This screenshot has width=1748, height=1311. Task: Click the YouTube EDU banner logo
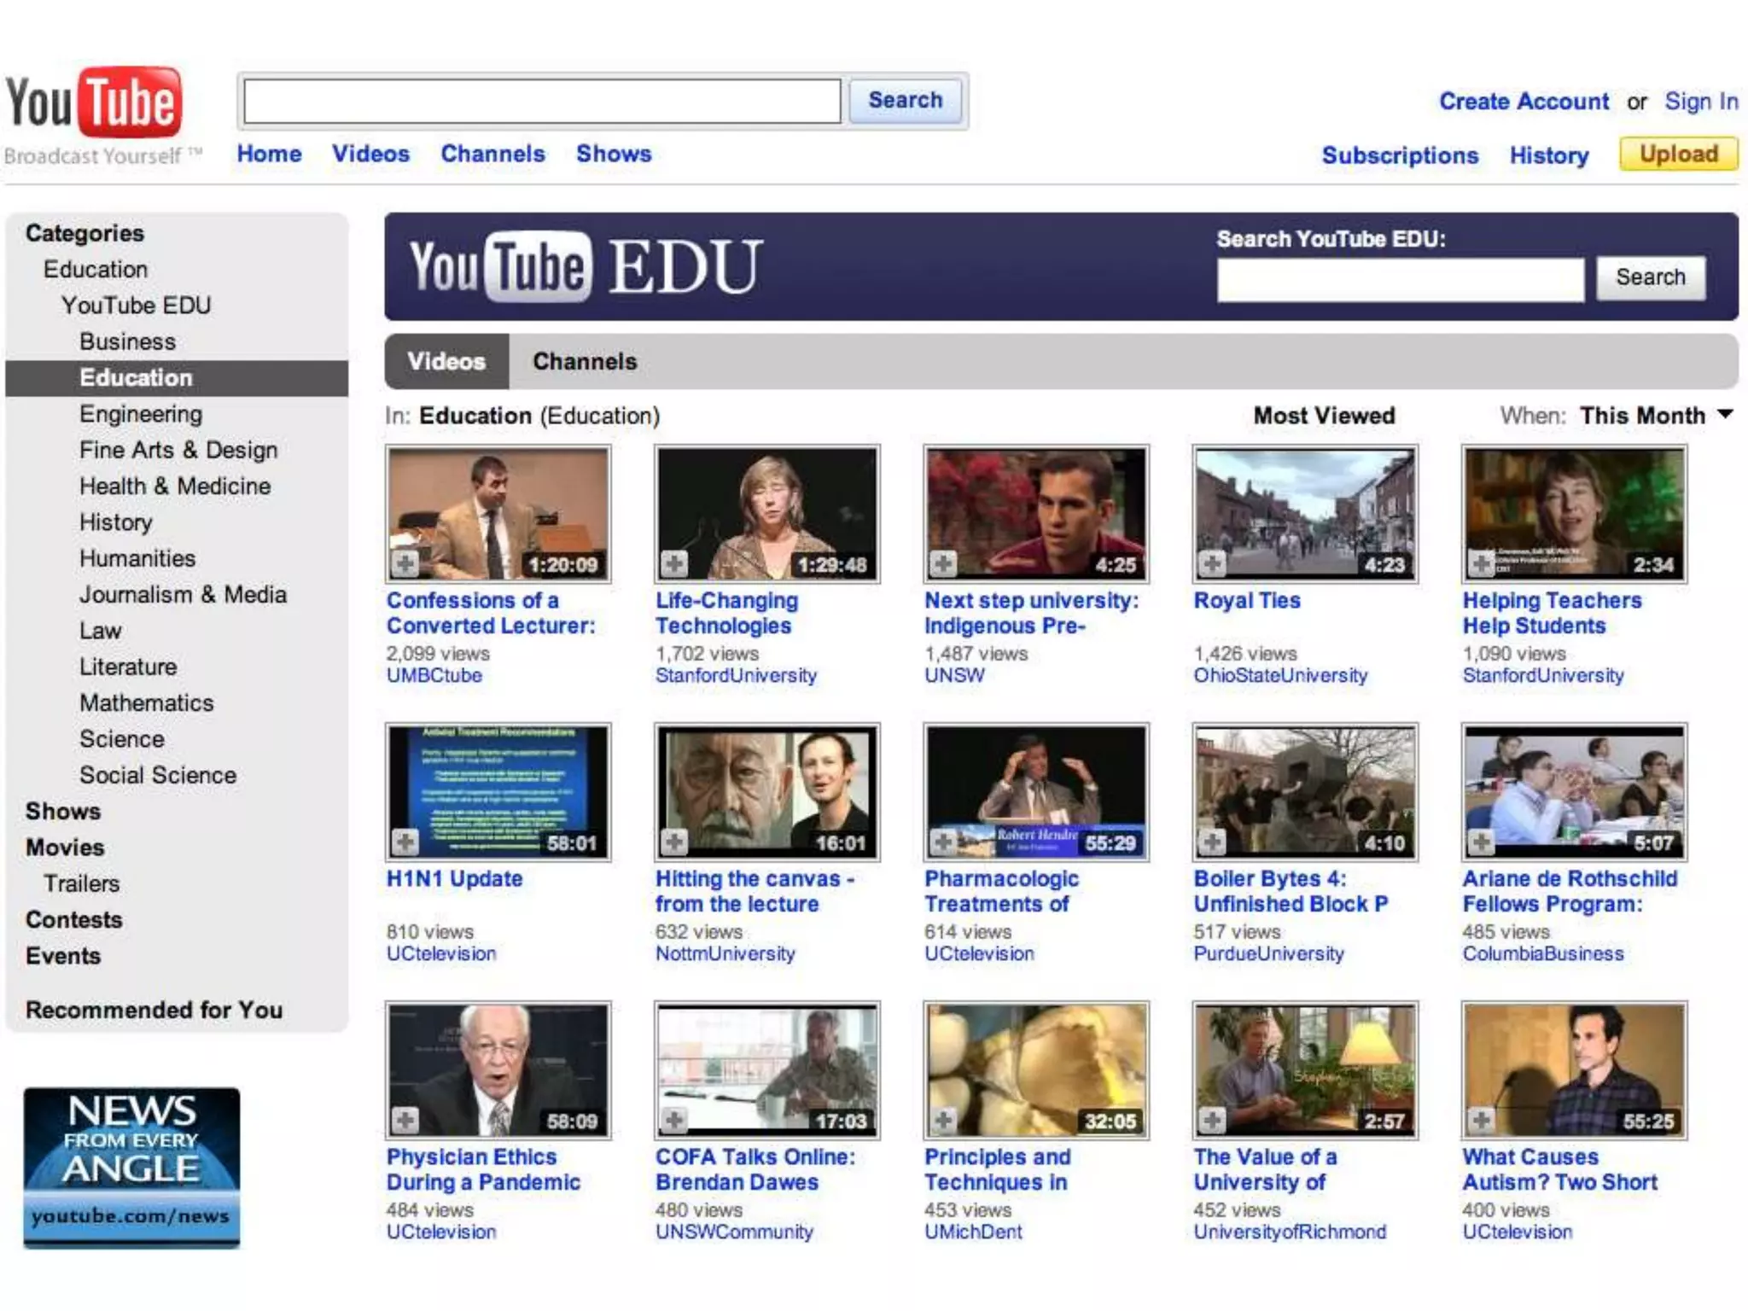click(585, 267)
